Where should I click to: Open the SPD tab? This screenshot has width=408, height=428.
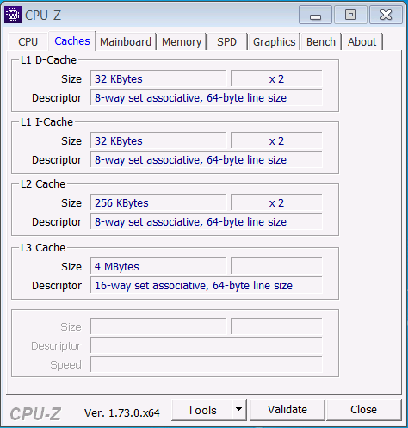click(x=226, y=42)
